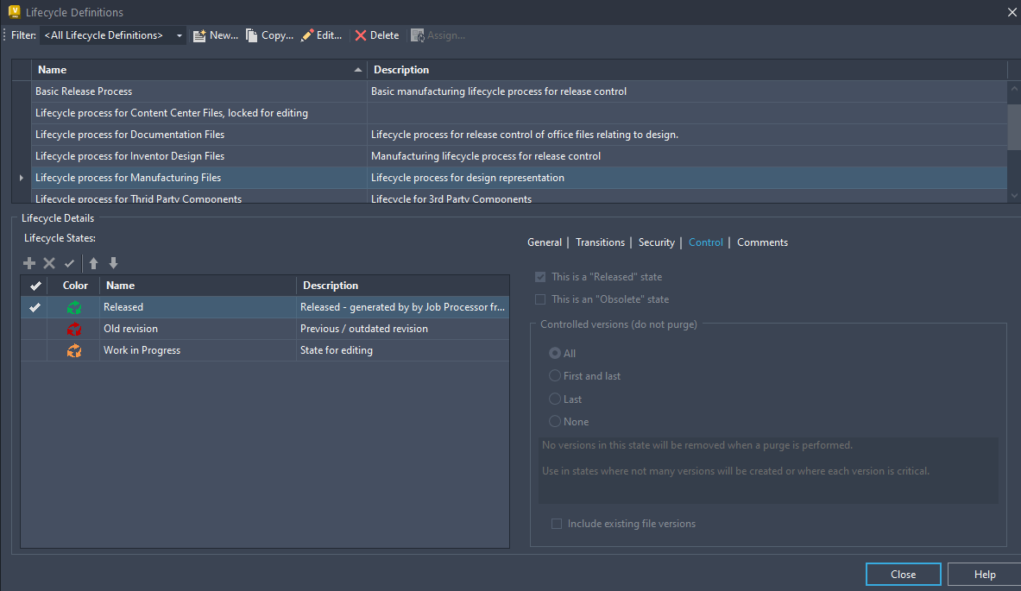
Task: Sort by the Name column header
Action: 52,69
